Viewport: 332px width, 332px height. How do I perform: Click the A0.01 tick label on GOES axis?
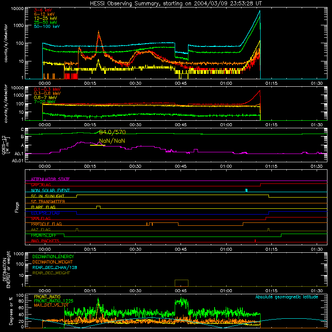(17, 161)
